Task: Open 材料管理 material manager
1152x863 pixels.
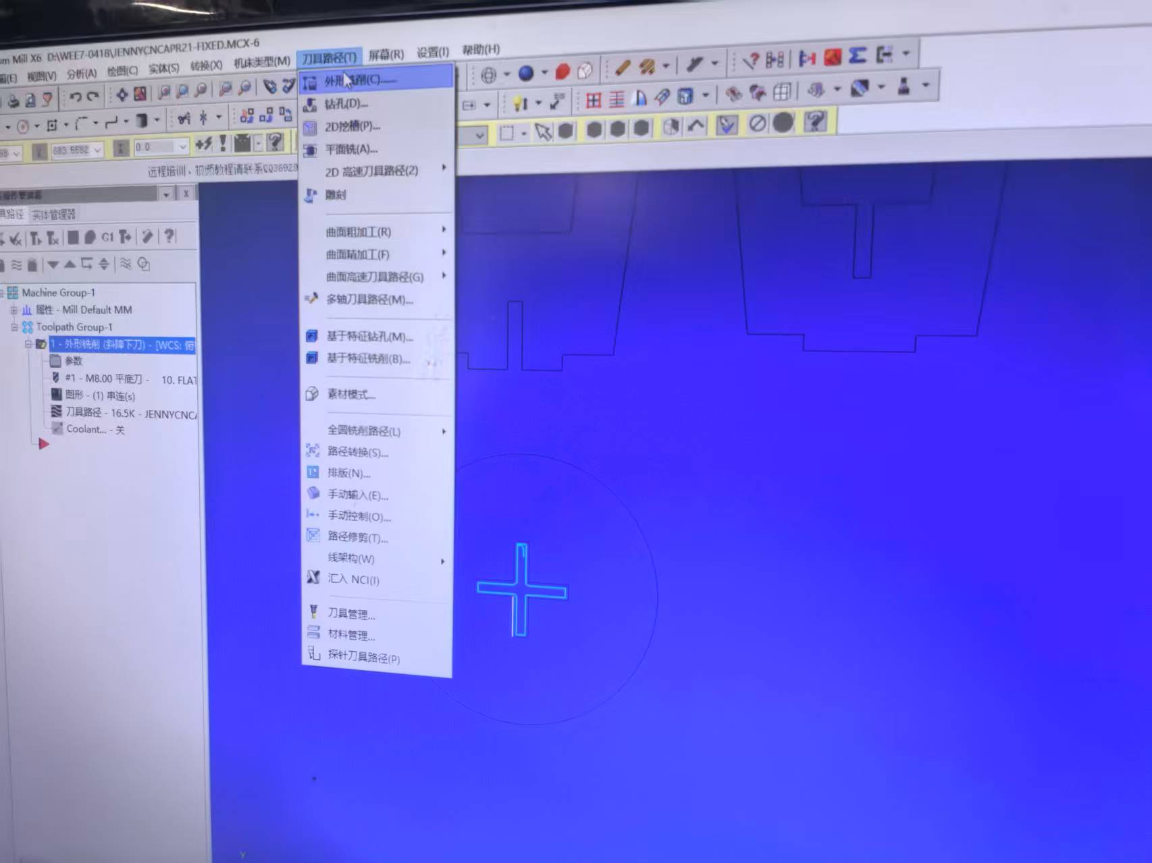Action: (x=376, y=635)
